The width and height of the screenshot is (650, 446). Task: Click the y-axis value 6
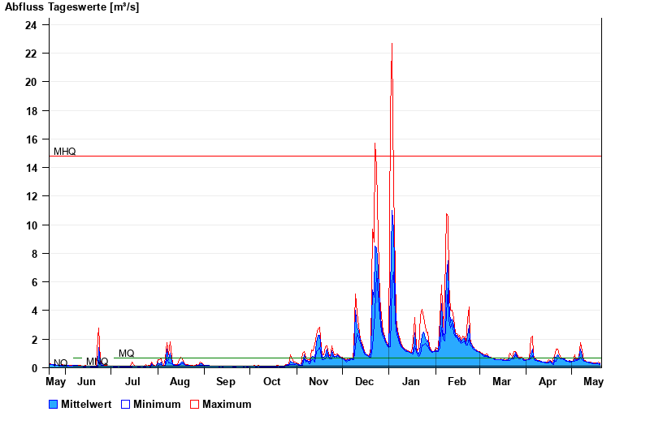34,282
